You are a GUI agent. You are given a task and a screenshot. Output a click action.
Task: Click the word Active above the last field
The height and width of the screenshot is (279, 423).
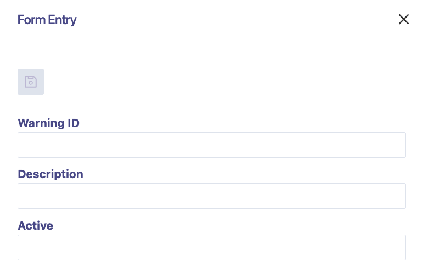[x=35, y=225]
